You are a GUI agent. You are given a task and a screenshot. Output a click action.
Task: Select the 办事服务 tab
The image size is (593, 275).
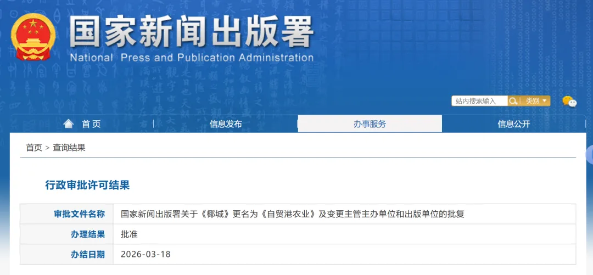pyautogui.click(x=370, y=124)
